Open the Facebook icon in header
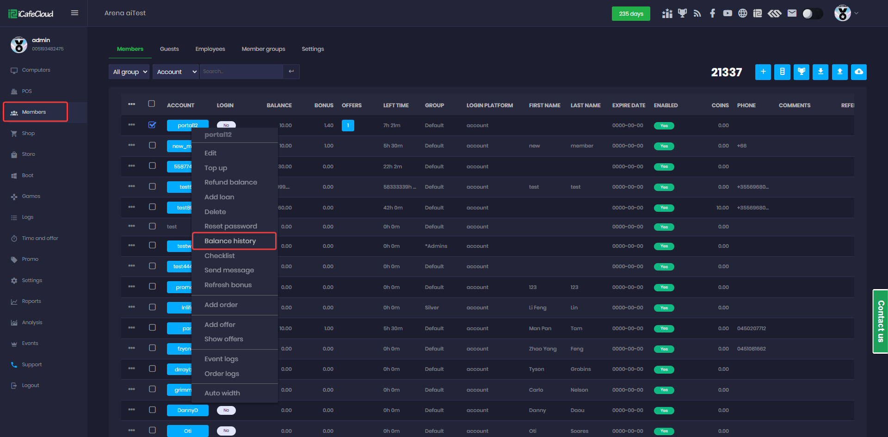The width and height of the screenshot is (888, 437). click(x=712, y=13)
